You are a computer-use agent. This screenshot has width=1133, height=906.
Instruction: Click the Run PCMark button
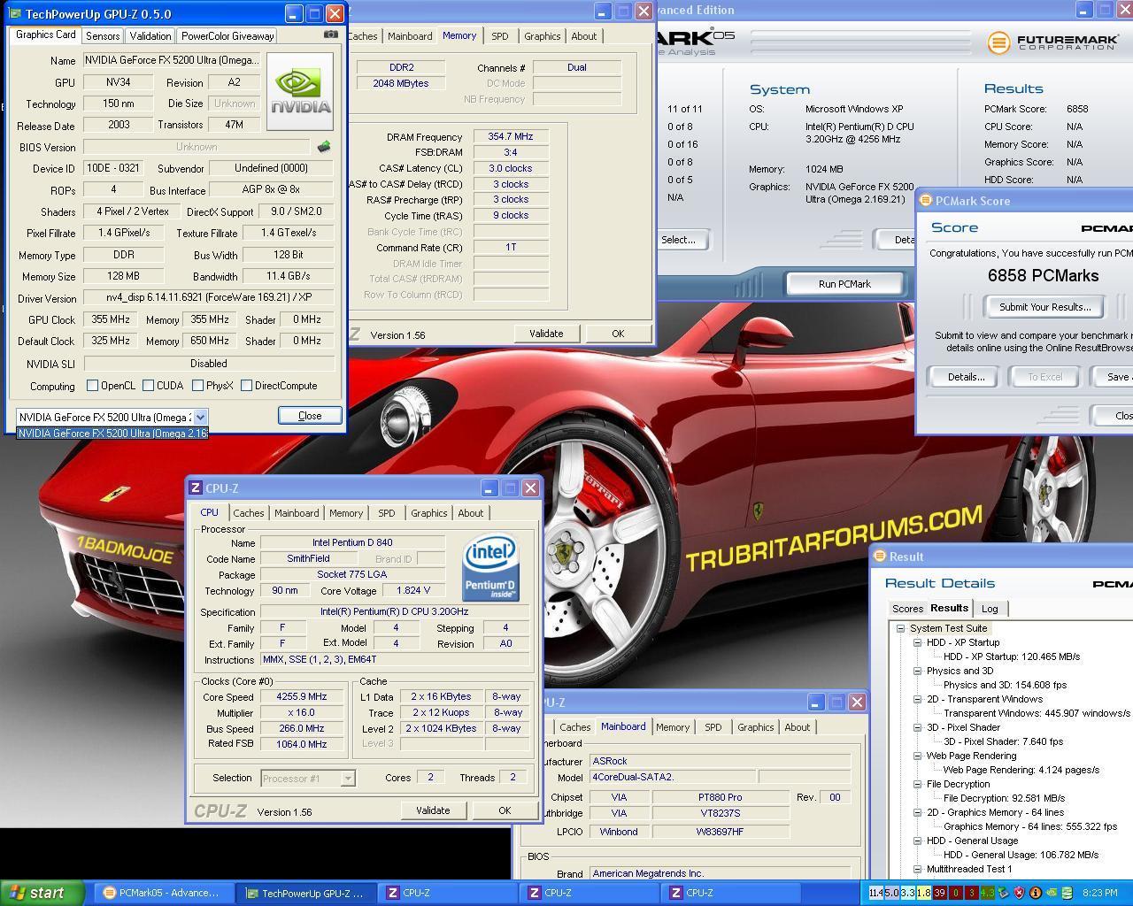844,284
